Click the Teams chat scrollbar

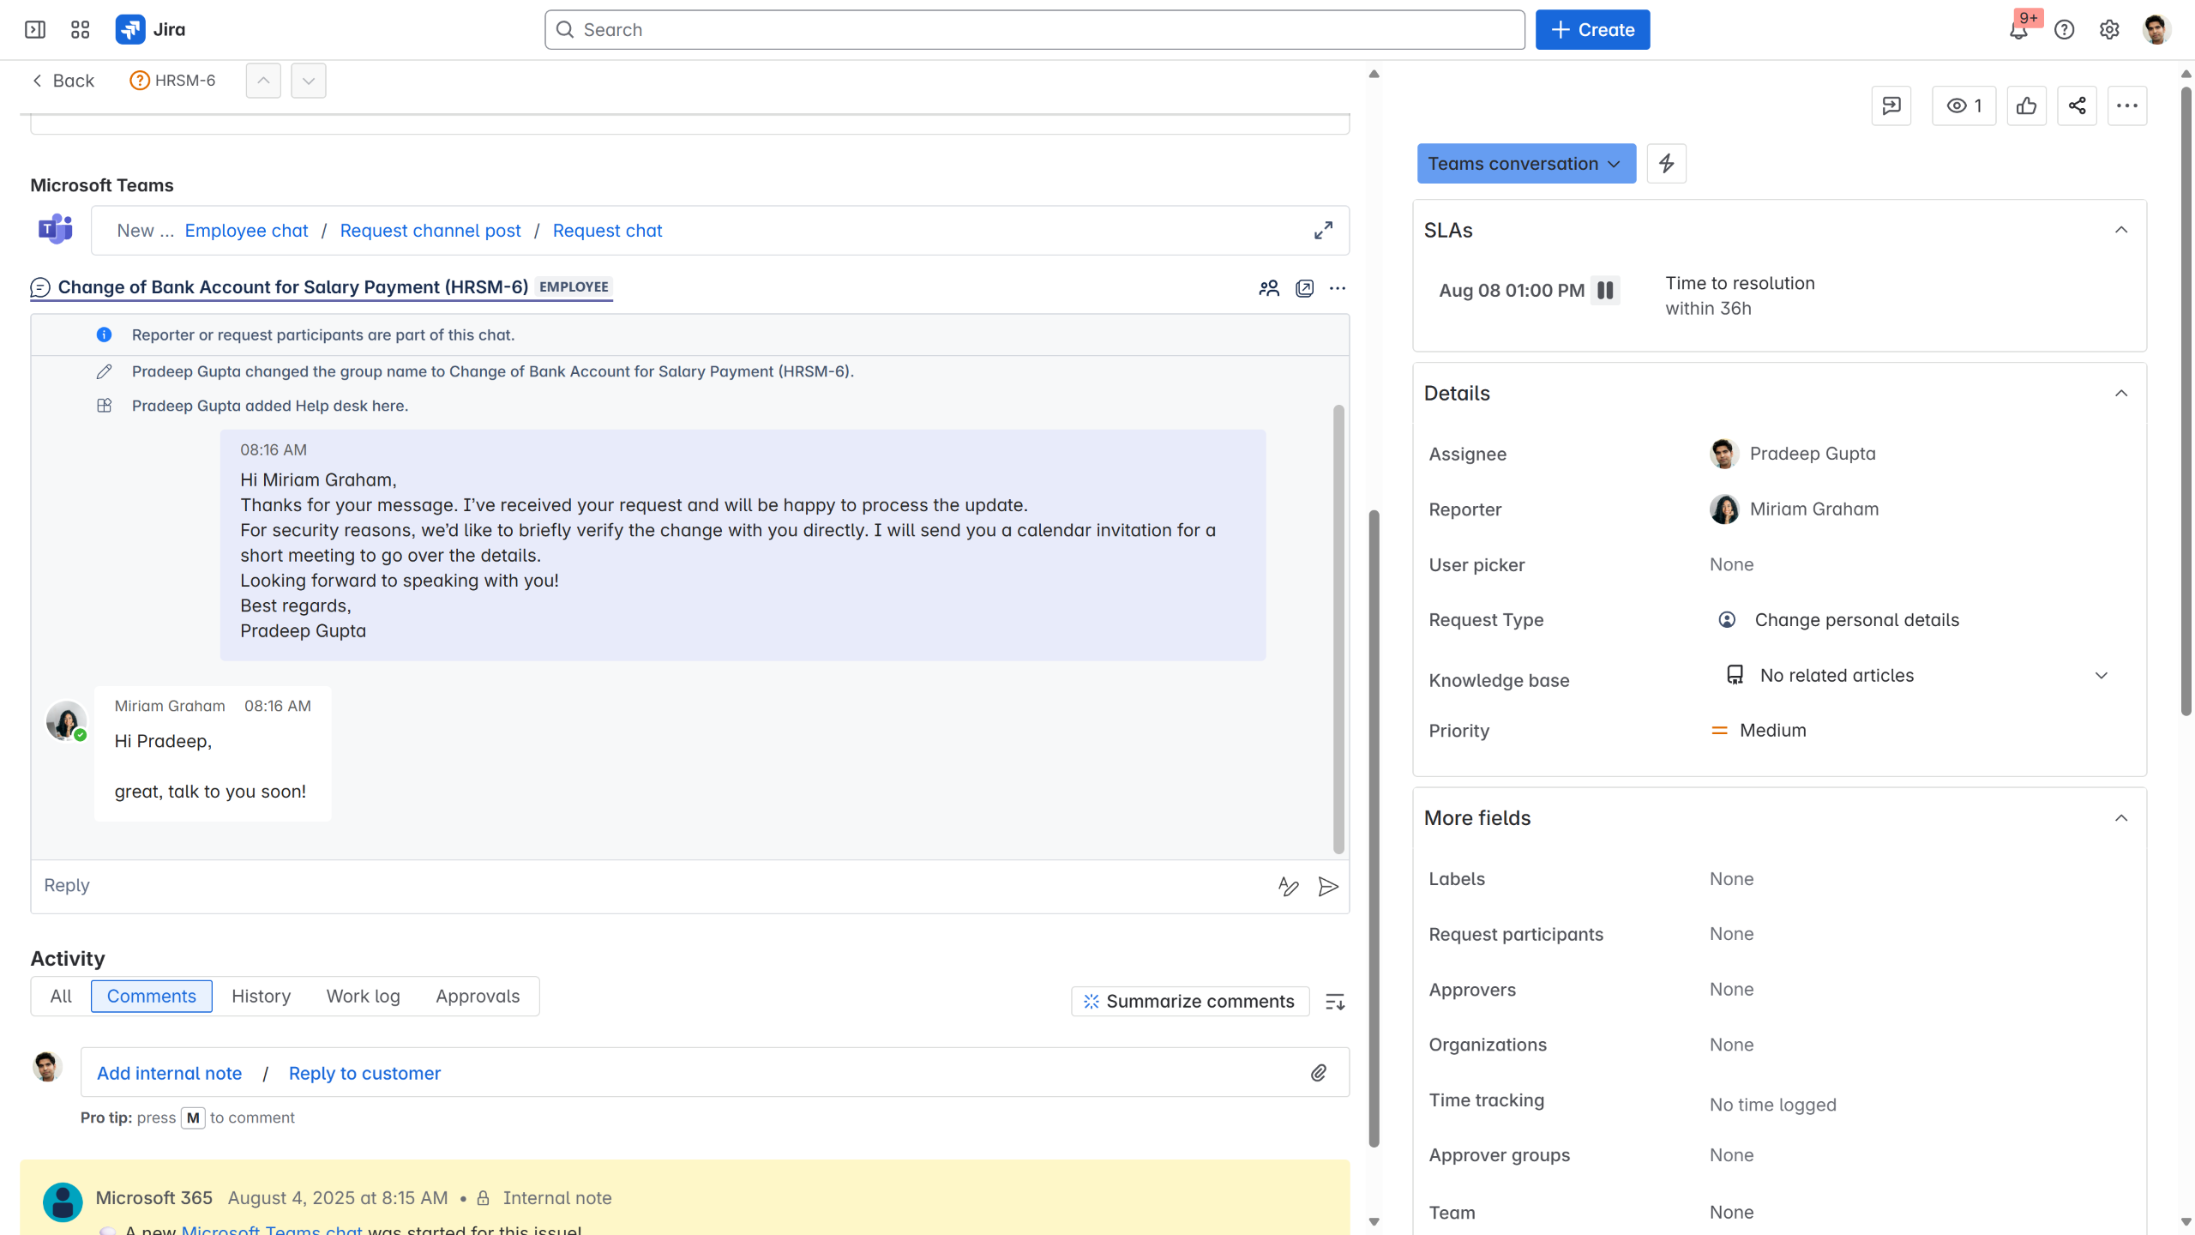[1338, 629]
